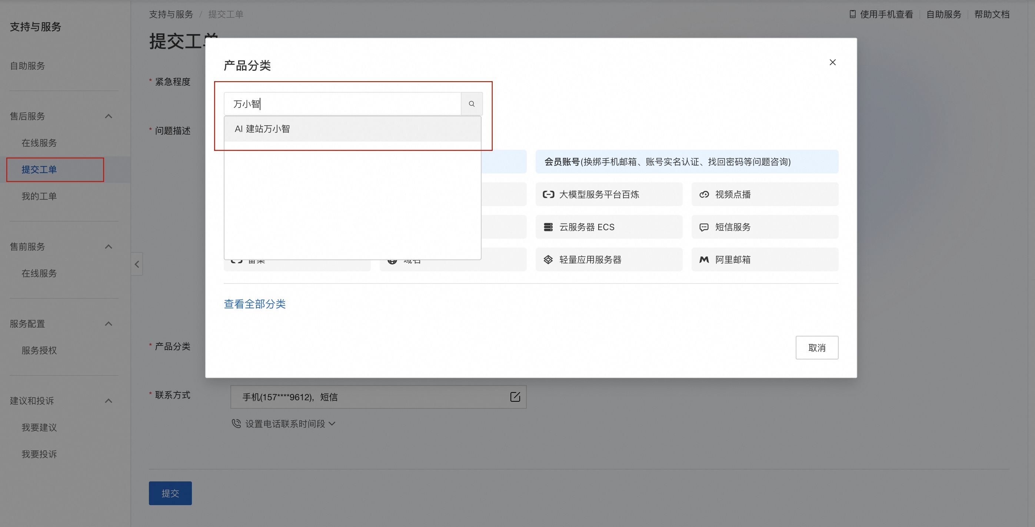Viewport: 1035px width, 527px height.
Task: Click the edit icon in 联系方式 field
Action: coord(515,397)
